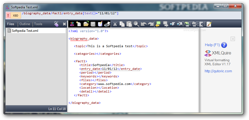Viewport: 249px width, 120px height.
Task: Click the Save As floppy-with-pencil icon
Action: click(x=100, y=24)
